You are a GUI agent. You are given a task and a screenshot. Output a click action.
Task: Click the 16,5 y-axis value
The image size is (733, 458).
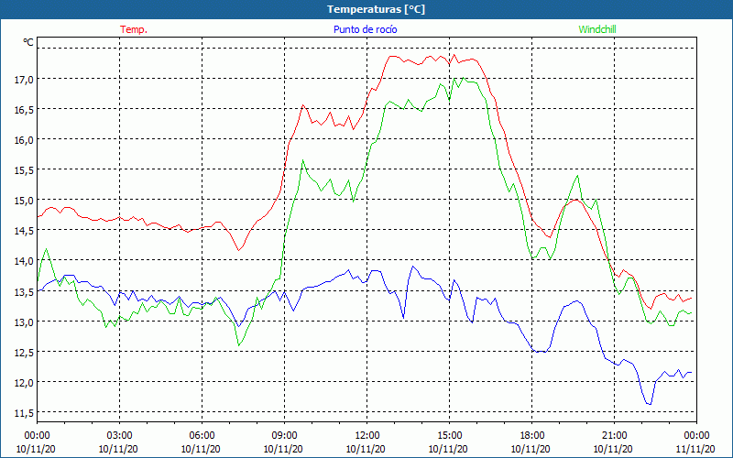pos(24,110)
